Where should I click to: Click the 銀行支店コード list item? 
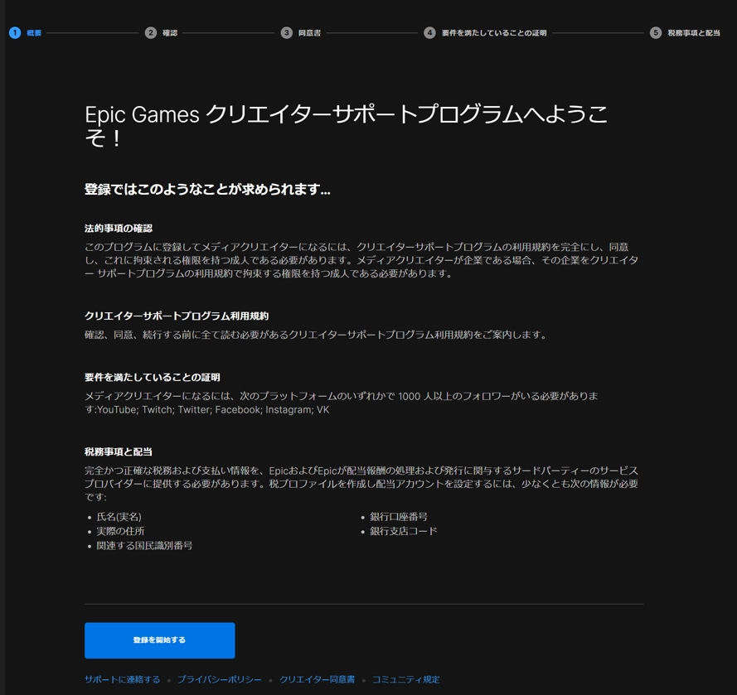[403, 531]
